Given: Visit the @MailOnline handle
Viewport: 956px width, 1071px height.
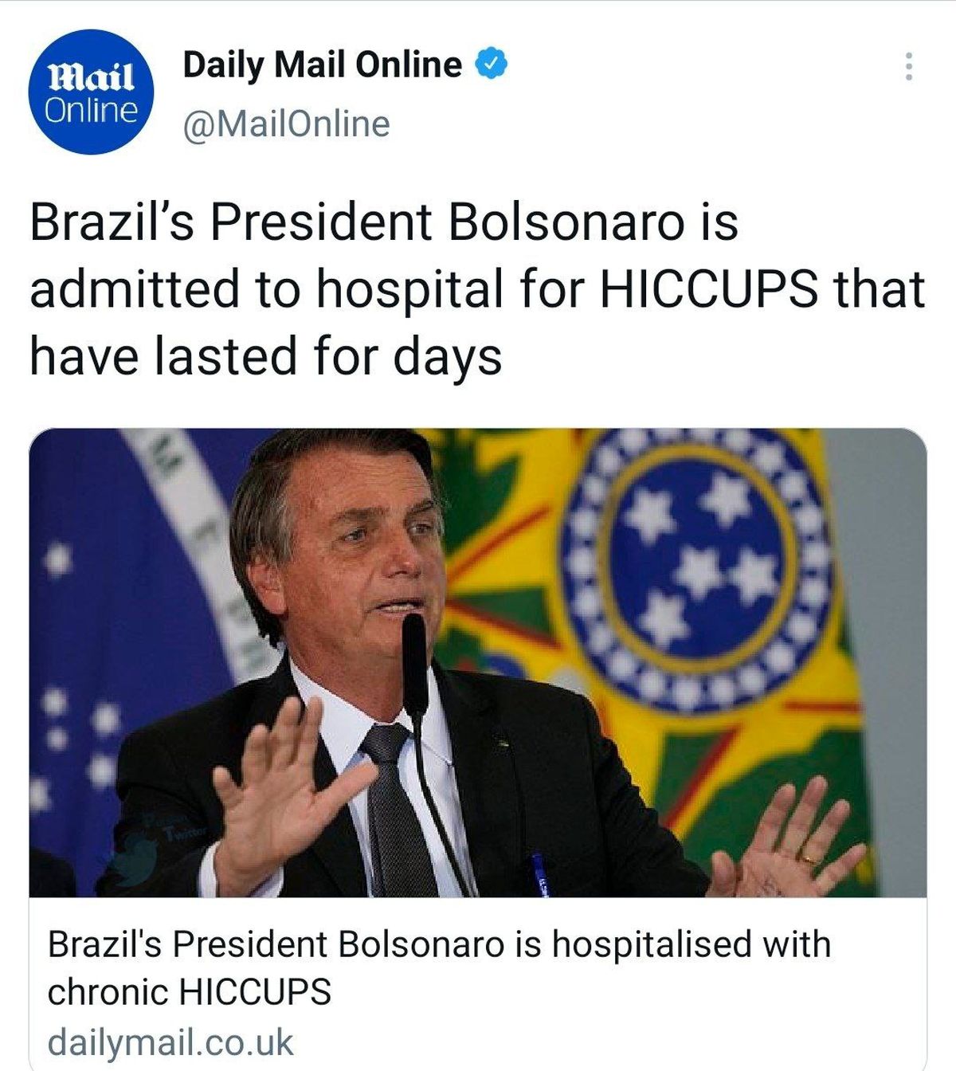Looking at the screenshot, I should 287,124.
